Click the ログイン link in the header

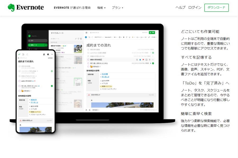[x=195, y=8]
